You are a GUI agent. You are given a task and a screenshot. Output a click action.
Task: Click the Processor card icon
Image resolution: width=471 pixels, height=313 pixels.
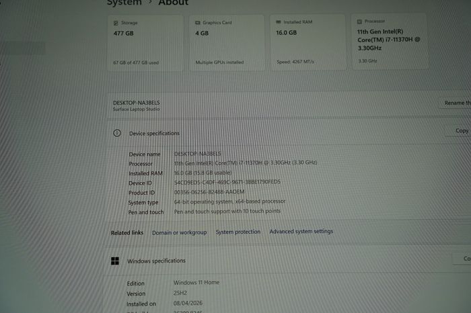point(359,21)
